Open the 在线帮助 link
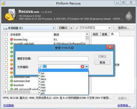Image resolution: width=137 pixels, height=109 pixels. pos(8,105)
